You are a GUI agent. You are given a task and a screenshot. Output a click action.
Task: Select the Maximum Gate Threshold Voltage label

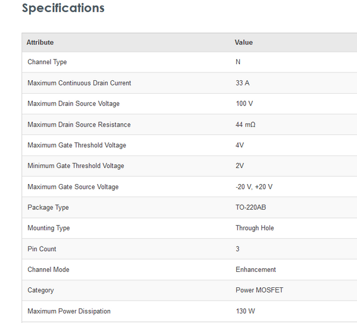[x=77, y=145]
